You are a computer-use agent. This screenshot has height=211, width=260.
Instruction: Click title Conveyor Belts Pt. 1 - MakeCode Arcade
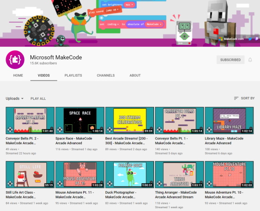(x=171, y=141)
